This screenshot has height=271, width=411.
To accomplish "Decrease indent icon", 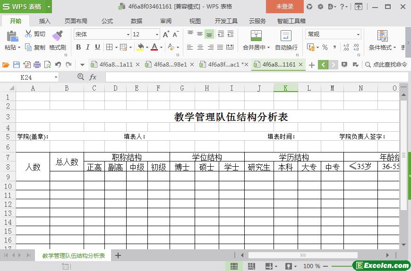I will tap(221, 34).
